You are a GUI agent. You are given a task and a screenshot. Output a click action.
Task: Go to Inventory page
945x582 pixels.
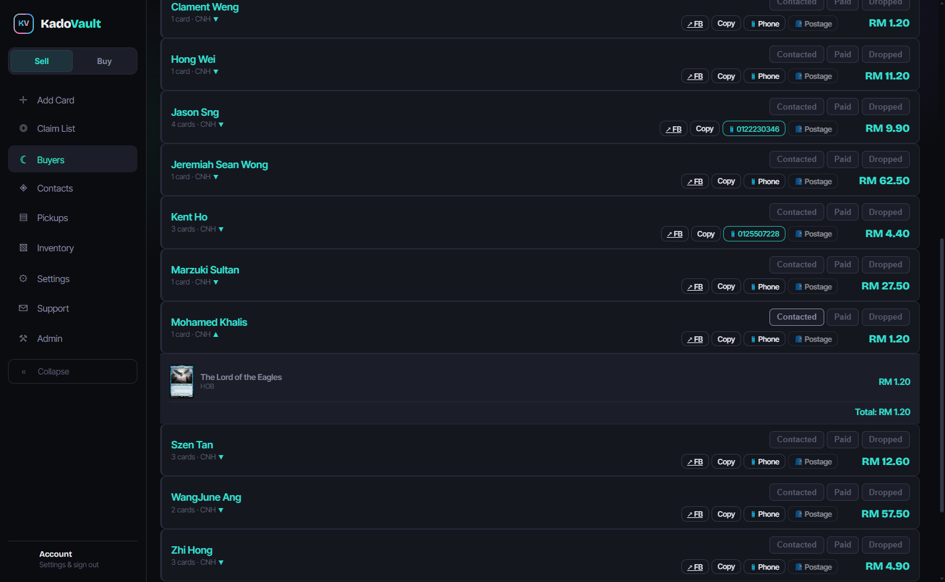(x=73, y=248)
